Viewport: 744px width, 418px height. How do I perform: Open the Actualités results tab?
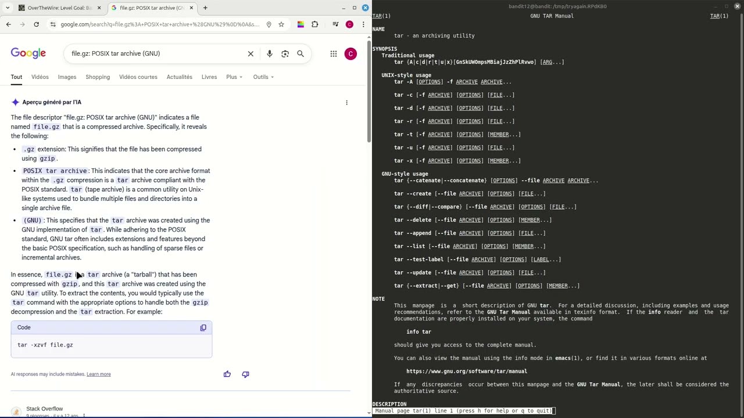[180, 77]
